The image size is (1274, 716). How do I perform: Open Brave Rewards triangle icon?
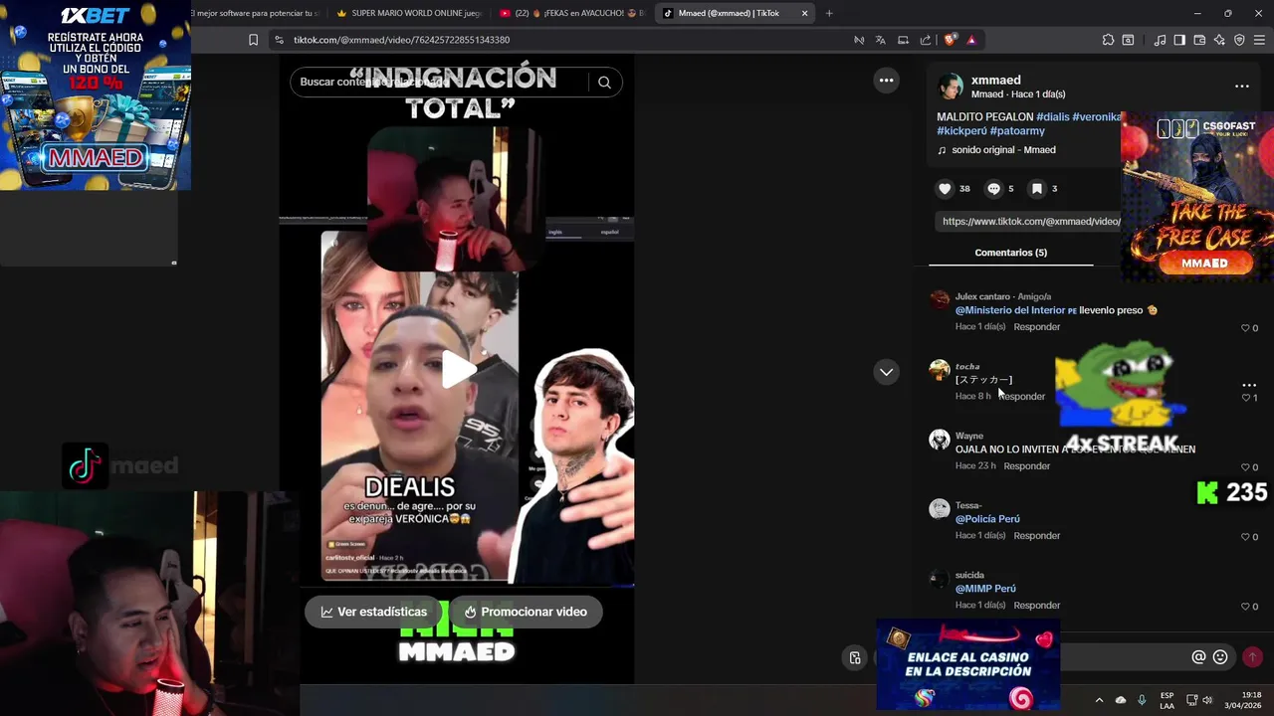(971, 40)
